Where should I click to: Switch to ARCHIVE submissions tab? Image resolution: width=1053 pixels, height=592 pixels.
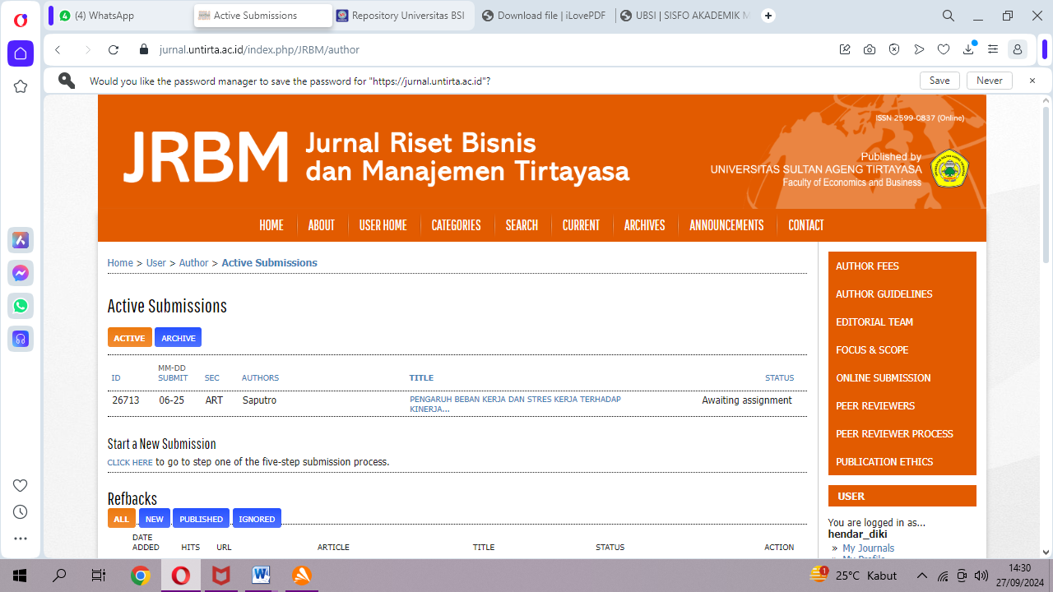click(x=178, y=338)
